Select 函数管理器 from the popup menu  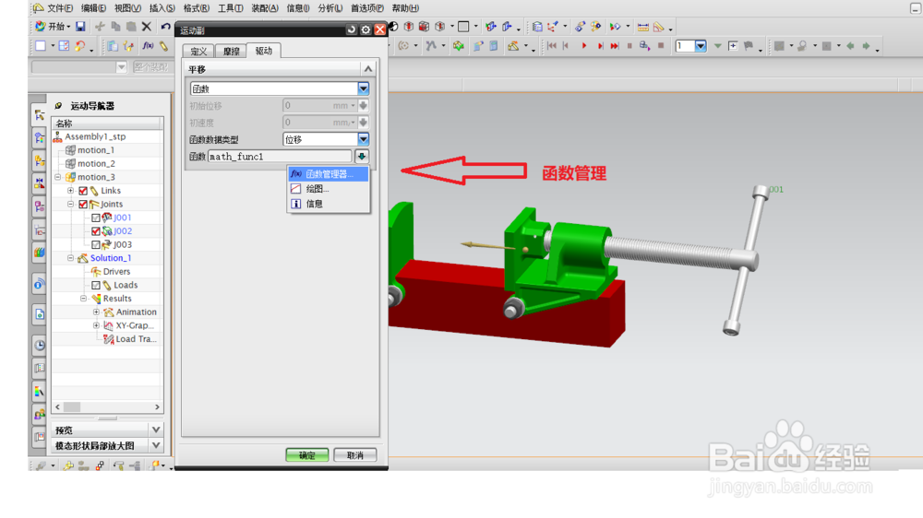pos(329,174)
